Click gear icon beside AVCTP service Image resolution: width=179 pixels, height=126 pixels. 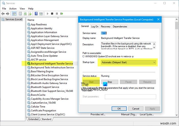[29, 59]
